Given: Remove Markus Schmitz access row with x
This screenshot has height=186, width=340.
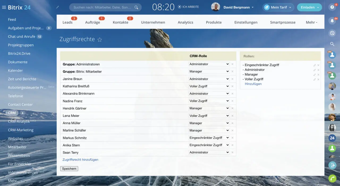Looking at the screenshot, I should coord(232,138).
